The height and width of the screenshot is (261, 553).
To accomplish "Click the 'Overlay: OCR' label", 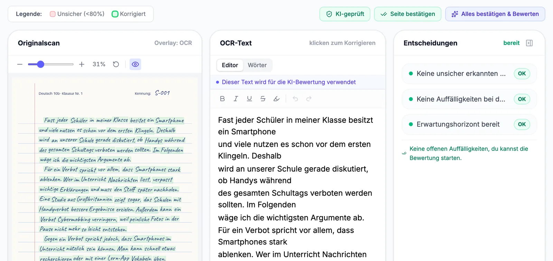I will point(173,43).
